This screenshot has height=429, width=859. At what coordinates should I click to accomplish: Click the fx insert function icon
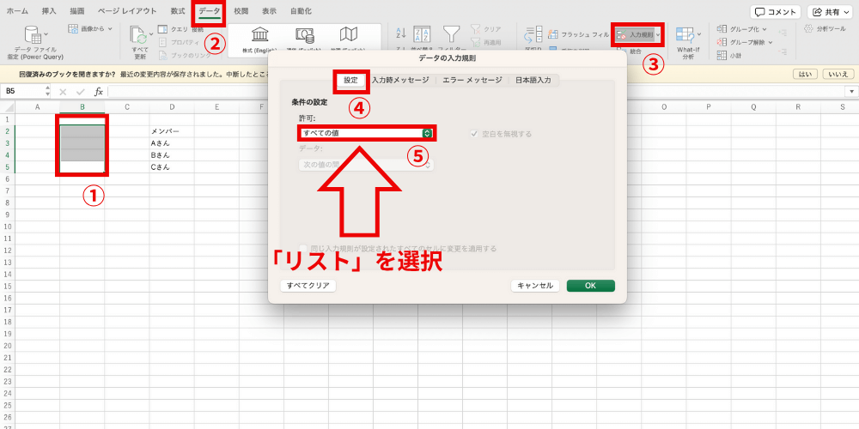(x=99, y=91)
